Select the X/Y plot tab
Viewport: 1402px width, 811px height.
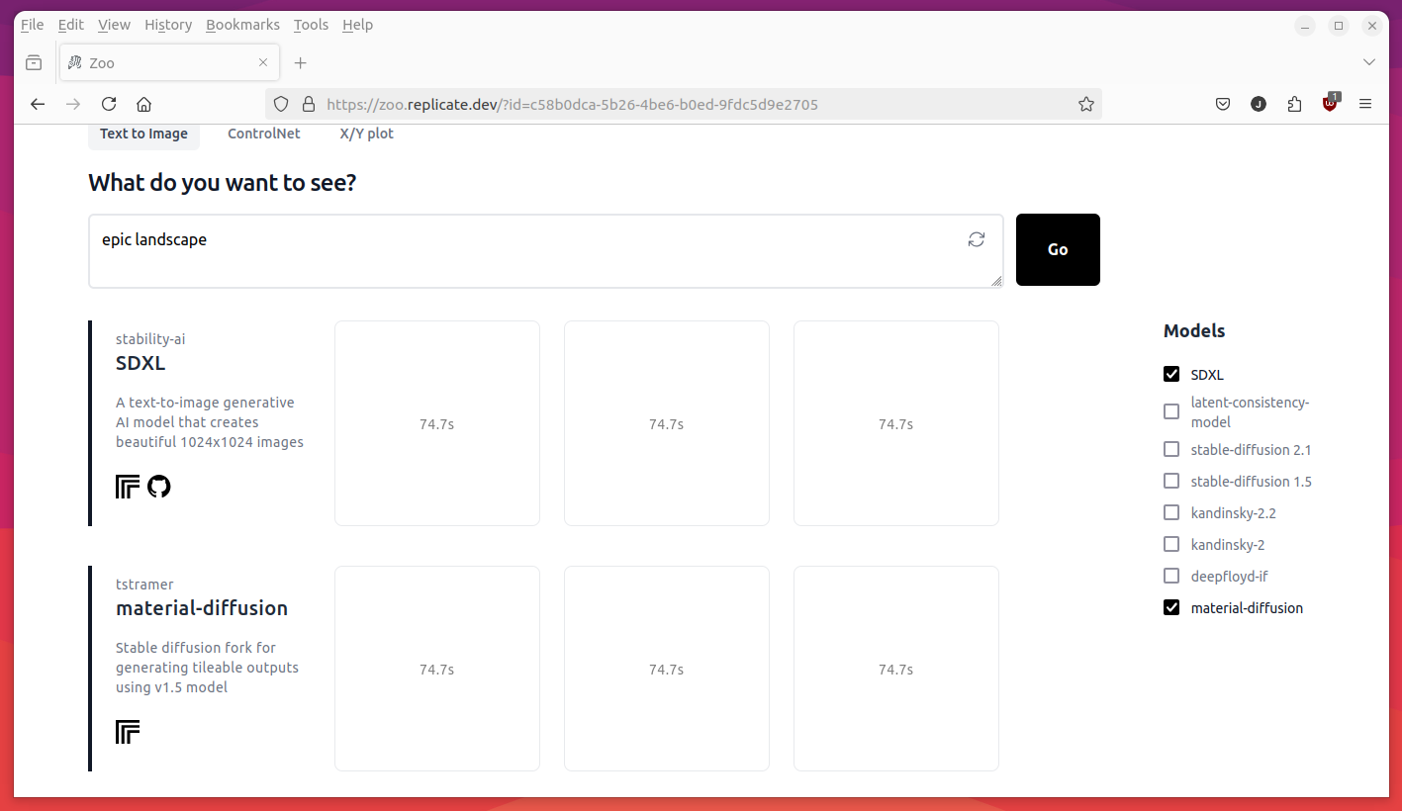366,134
